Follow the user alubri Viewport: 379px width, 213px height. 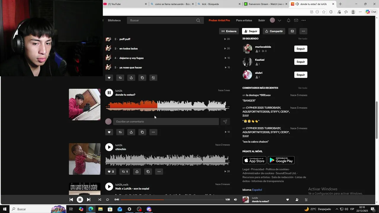coord(301,75)
